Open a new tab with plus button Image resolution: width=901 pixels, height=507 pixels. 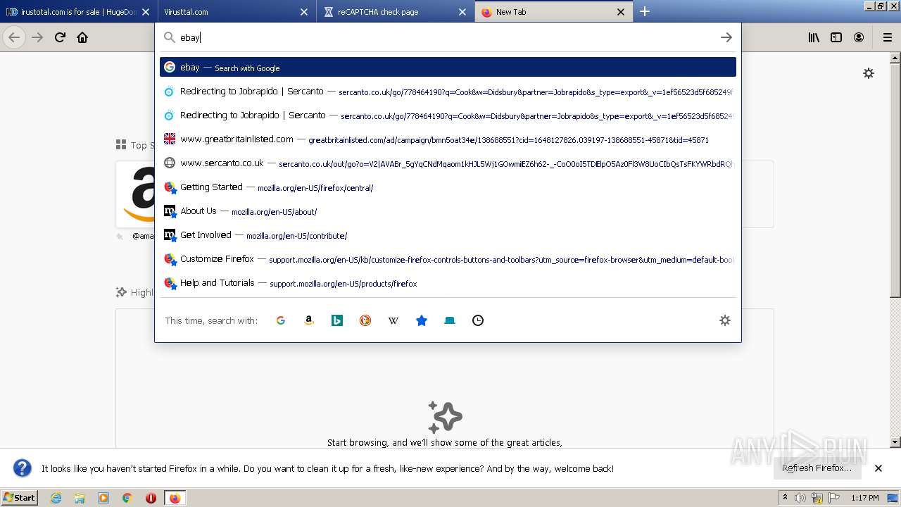tap(645, 11)
